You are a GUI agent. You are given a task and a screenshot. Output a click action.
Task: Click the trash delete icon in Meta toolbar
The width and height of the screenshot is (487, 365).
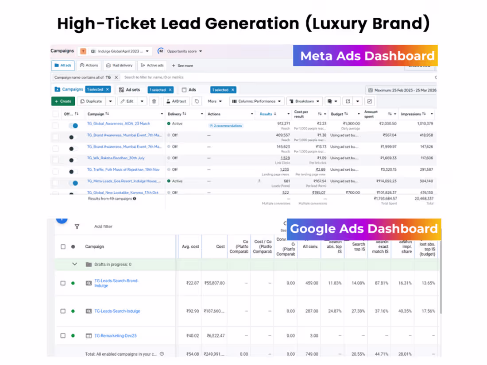pos(154,101)
